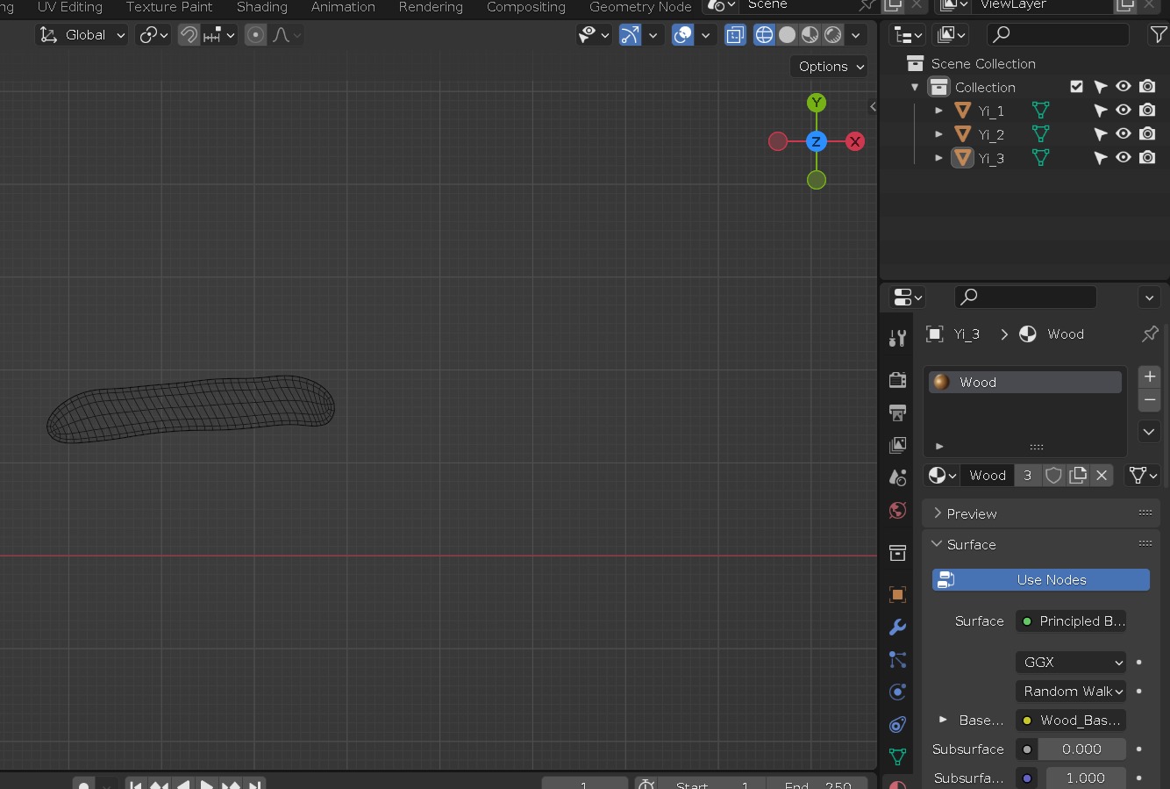Image resolution: width=1170 pixels, height=789 pixels.
Task: Switch to the Texture Paint workspace
Action: [169, 7]
